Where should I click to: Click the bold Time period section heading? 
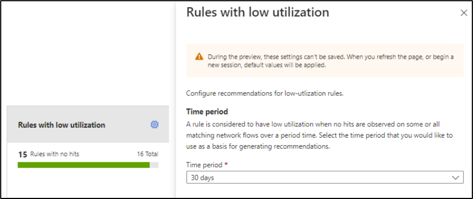pyautogui.click(x=207, y=112)
